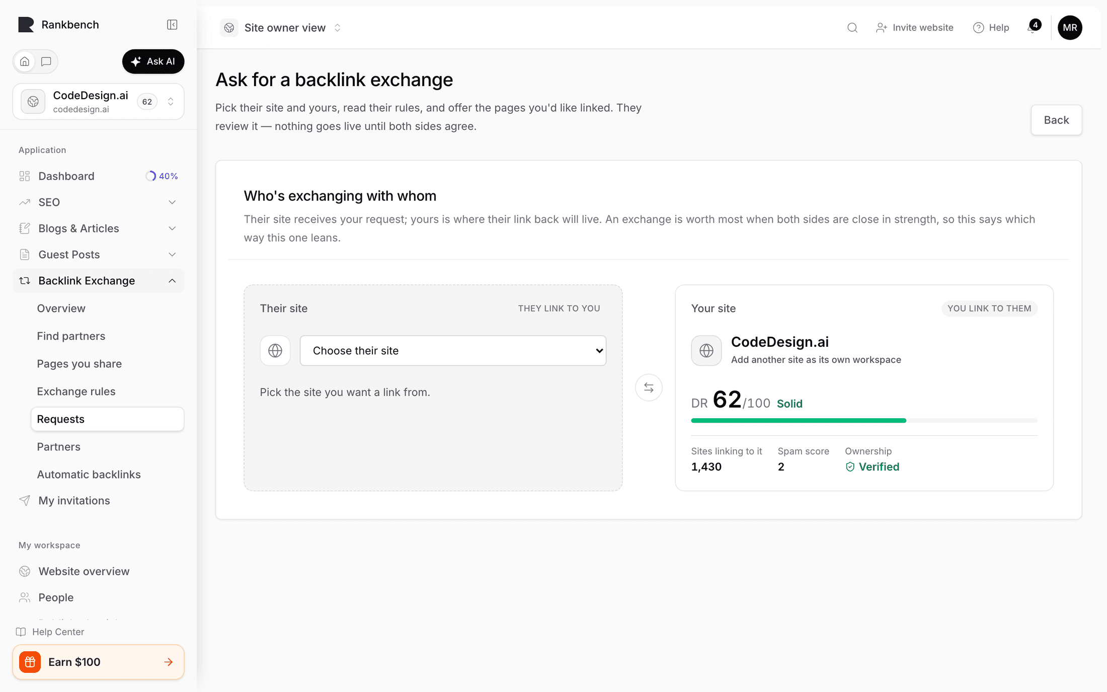Click the Rankbench logo

pos(26,25)
